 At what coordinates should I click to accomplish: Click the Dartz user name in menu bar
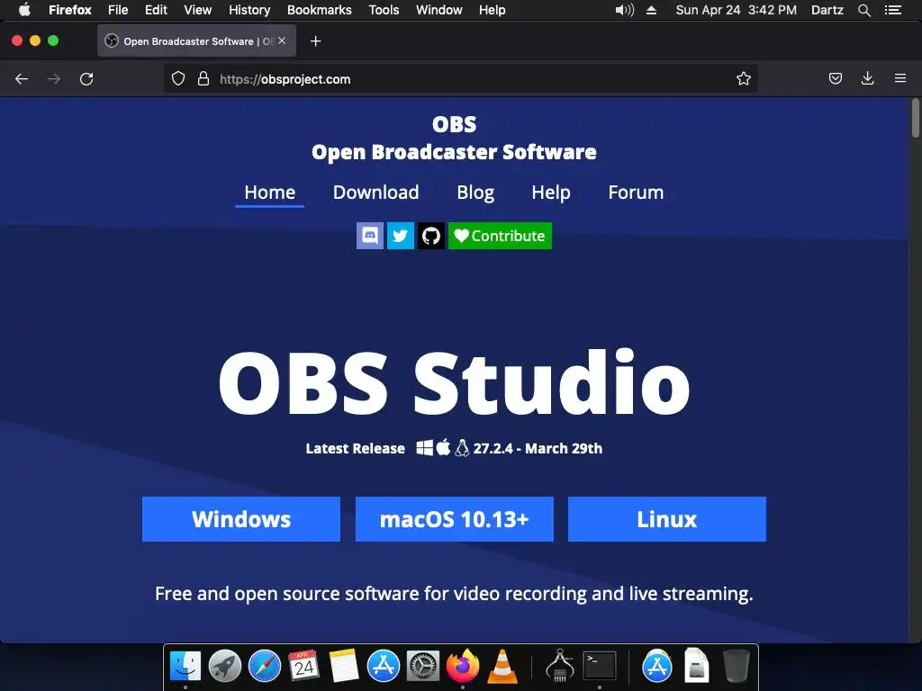click(x=827, y=10)
